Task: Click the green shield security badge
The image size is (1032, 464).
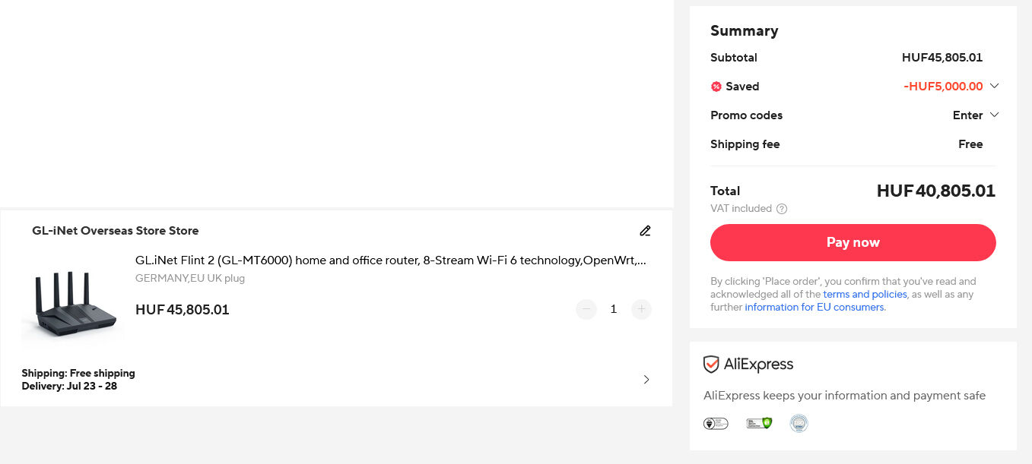Action: coord(759,424)
